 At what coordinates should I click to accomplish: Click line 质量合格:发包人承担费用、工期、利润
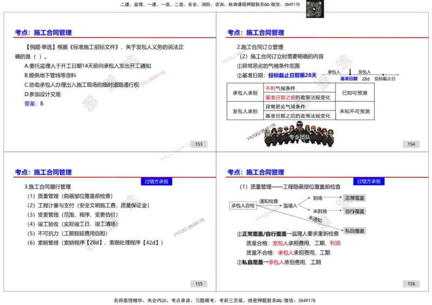[x=293, y=244]
